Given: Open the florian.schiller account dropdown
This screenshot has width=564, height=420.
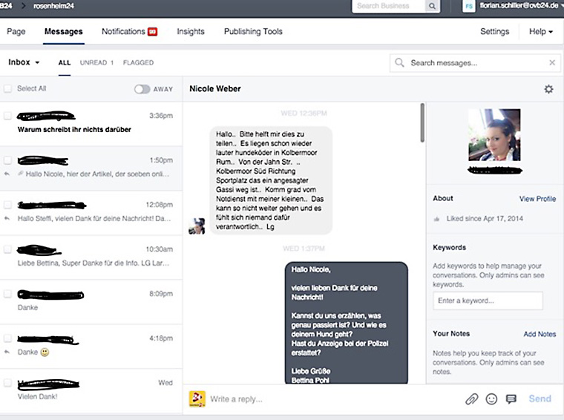Looking at the screenshot, I should pos(520,6).
